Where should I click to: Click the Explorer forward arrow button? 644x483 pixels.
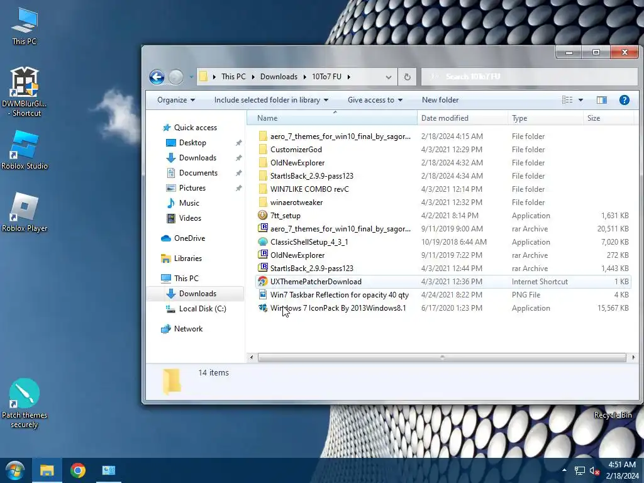176,77
